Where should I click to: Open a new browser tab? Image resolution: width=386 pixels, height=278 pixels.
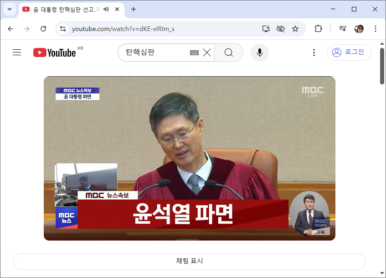click(x=134, y=10)
